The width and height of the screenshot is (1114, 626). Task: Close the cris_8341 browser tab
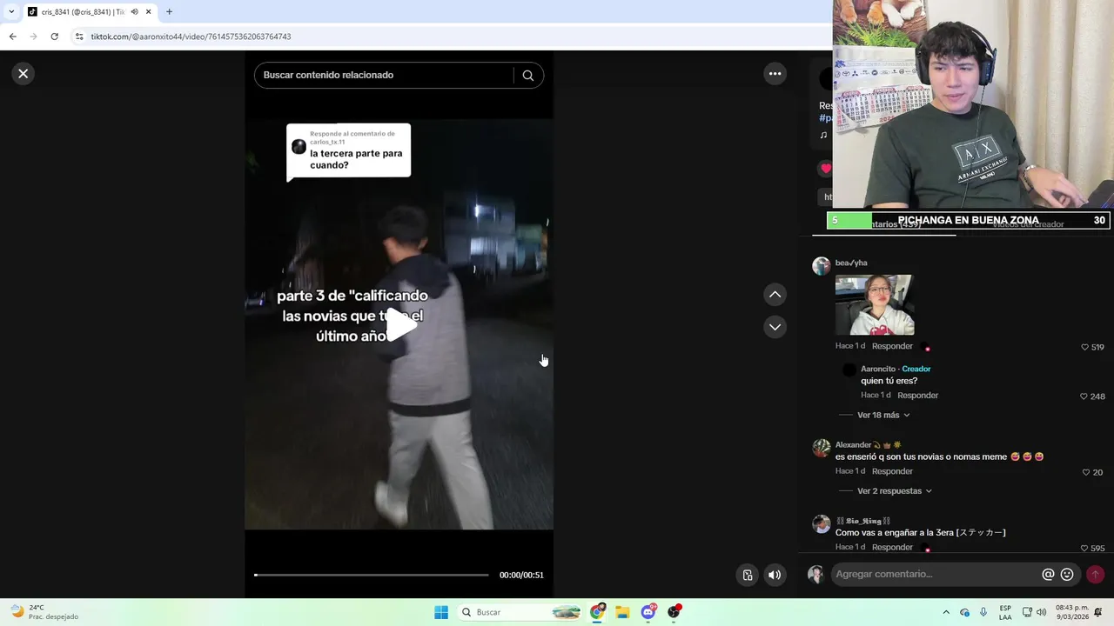tap(148, 11)
